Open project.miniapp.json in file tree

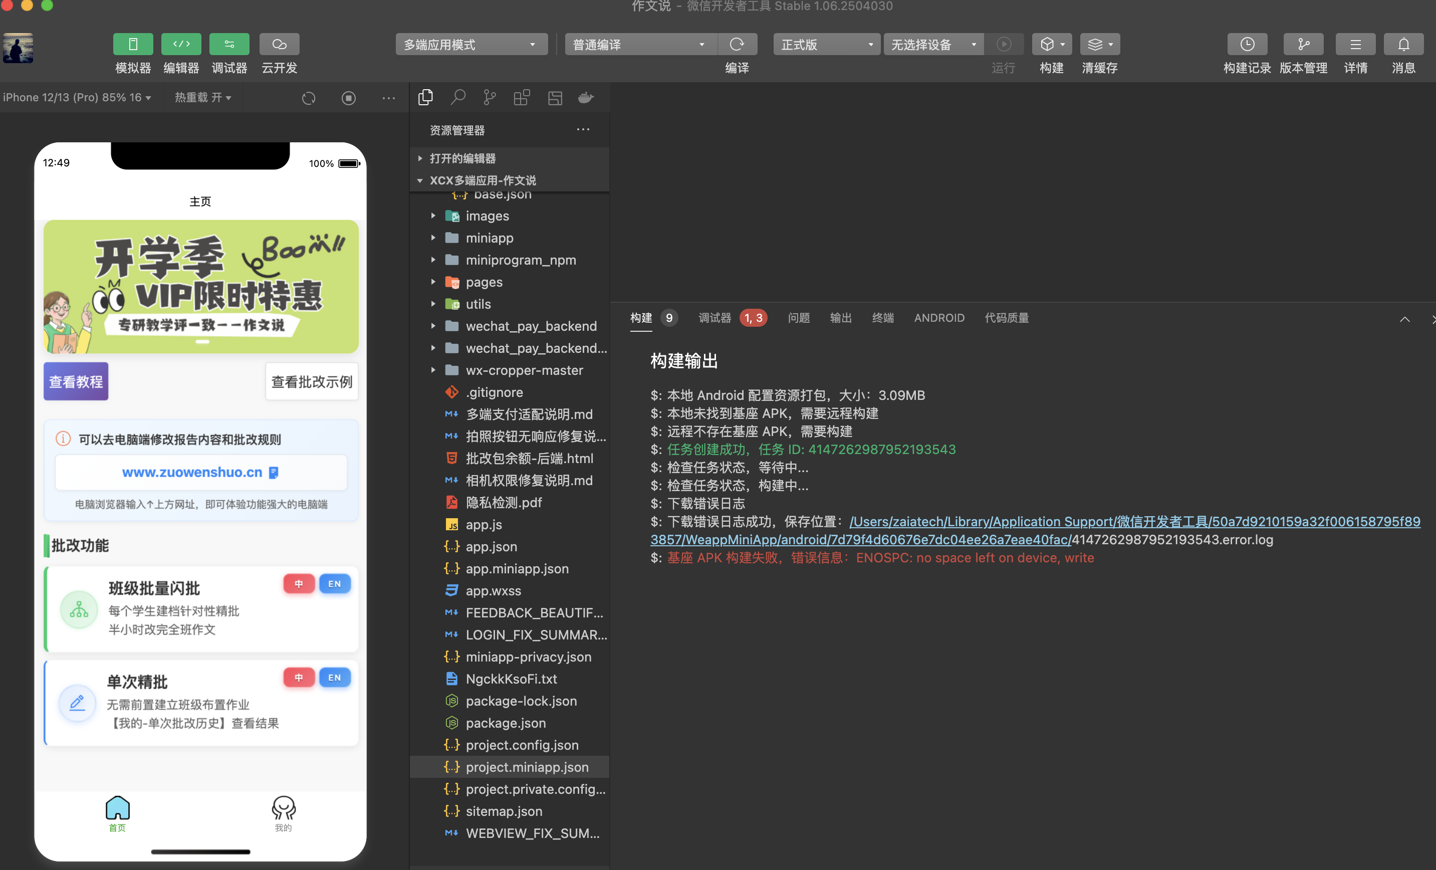point(526,767)
